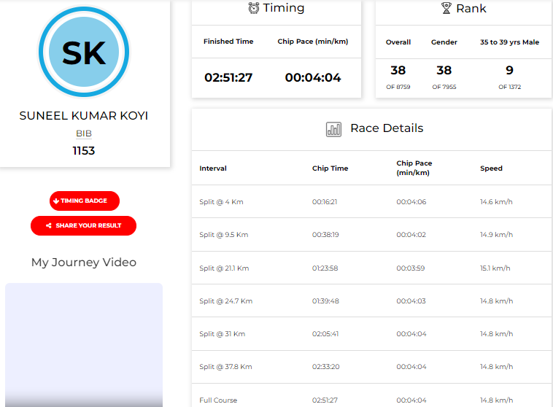The width and height of the screenshot is (553, 407).
Task: Click pace 00:04:02
Action: [x=411, y=235]
